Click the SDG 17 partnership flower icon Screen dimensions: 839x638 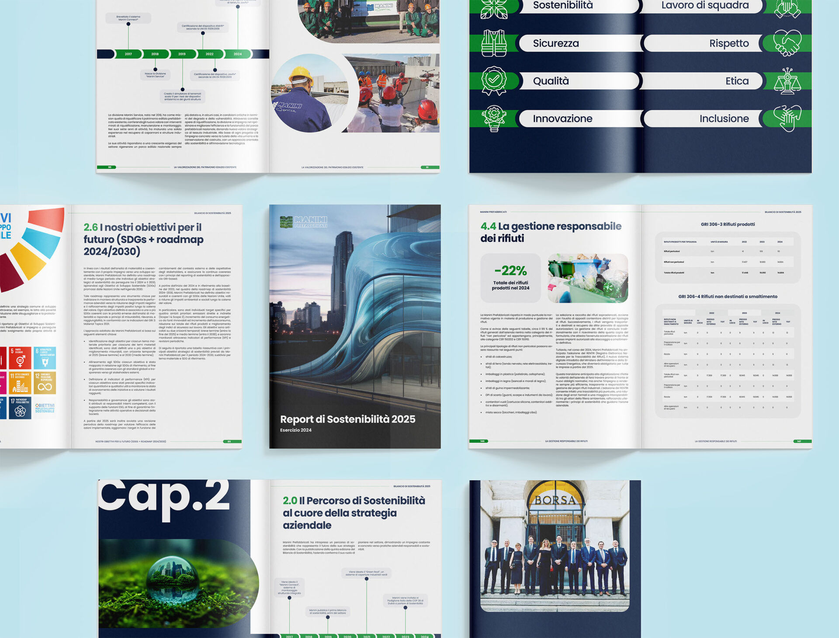click(x=20, y=408)
